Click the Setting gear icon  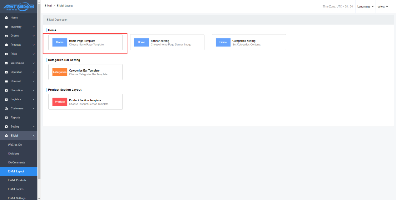click(6, 127)
